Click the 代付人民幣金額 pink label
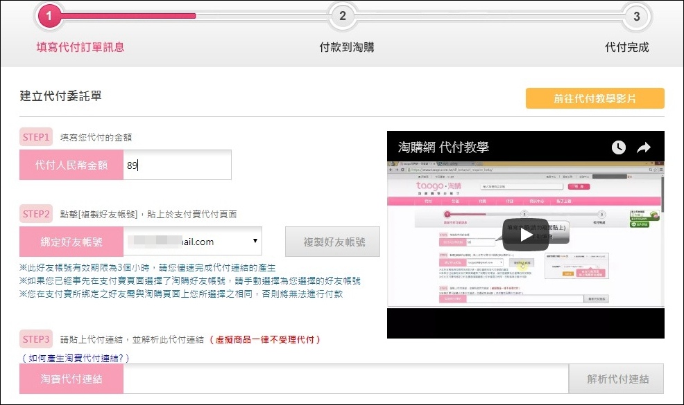Viewport: 684px width, 405px height. [x=71, y=165]
